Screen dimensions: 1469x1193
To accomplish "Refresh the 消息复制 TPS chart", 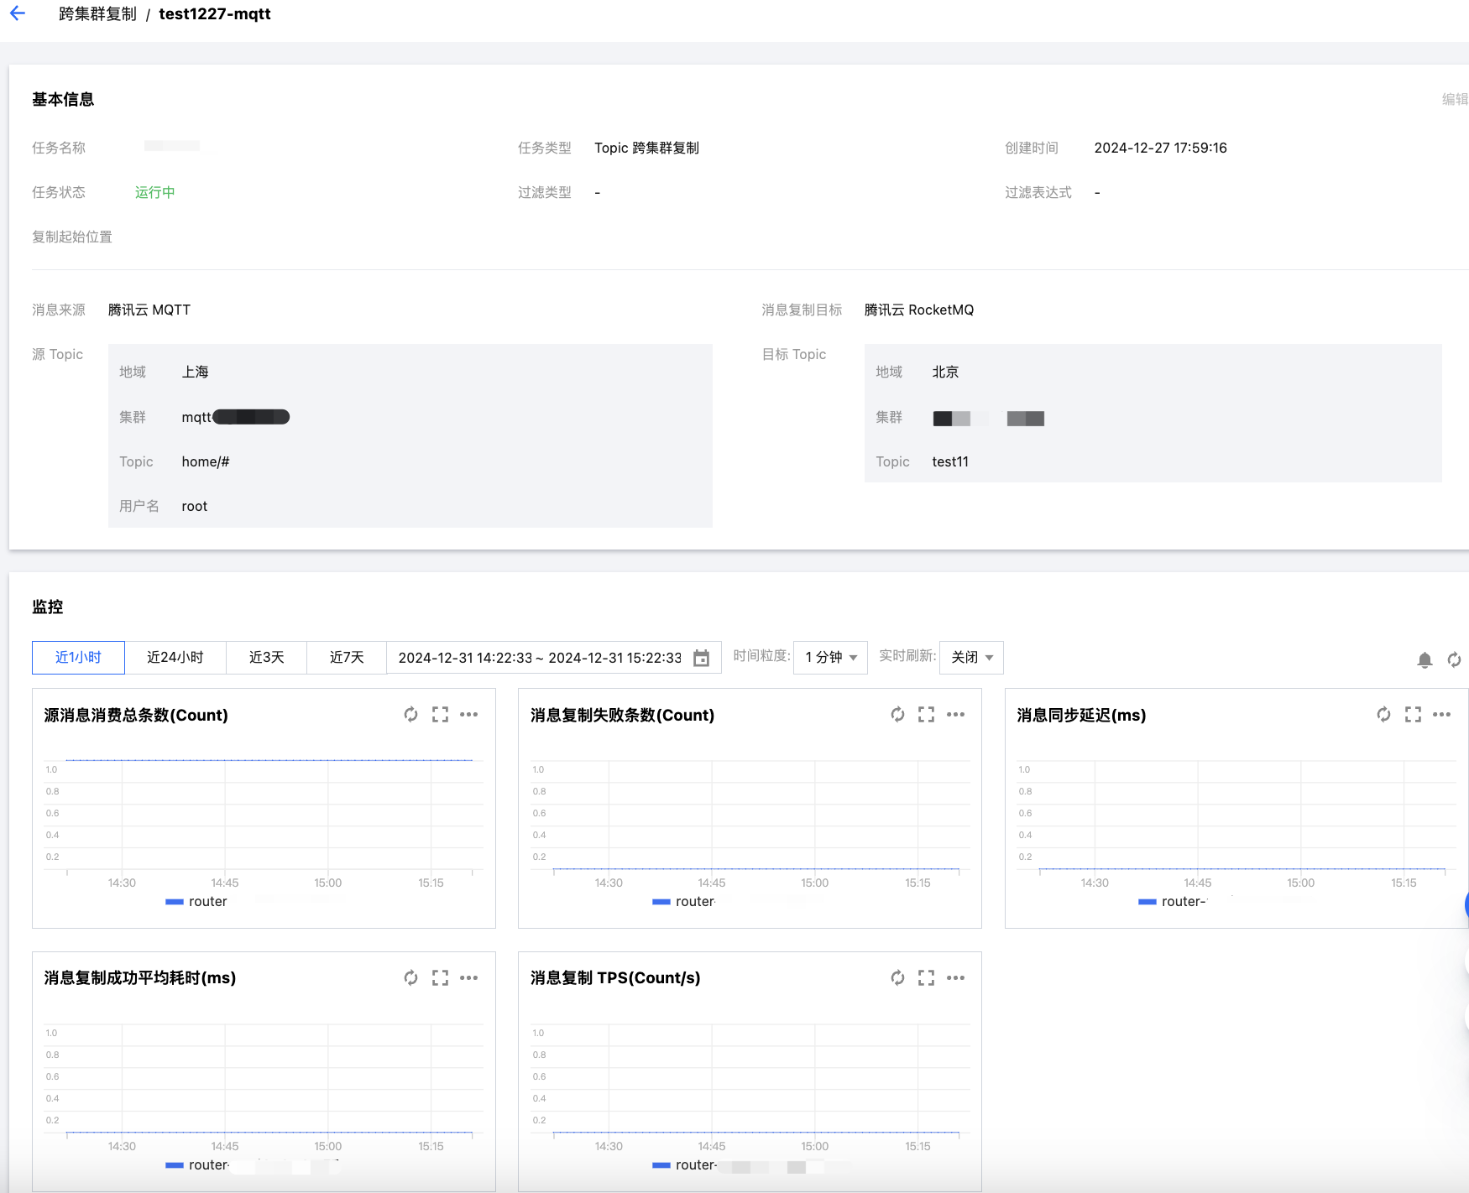I will (897, 978).
